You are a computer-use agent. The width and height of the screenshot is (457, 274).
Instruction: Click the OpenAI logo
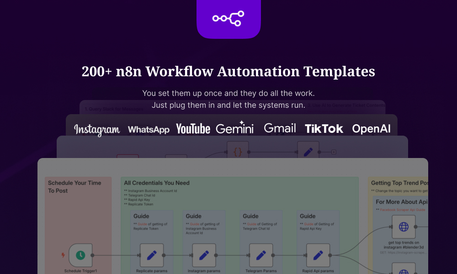point(372,128)
